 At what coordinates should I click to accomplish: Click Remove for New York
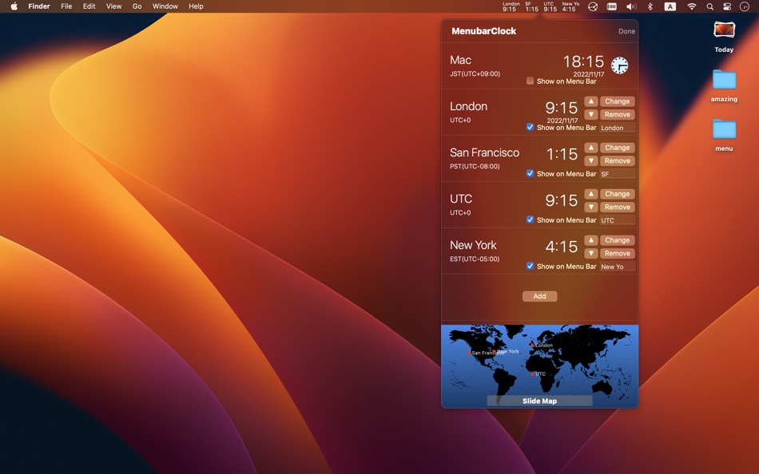617,254
